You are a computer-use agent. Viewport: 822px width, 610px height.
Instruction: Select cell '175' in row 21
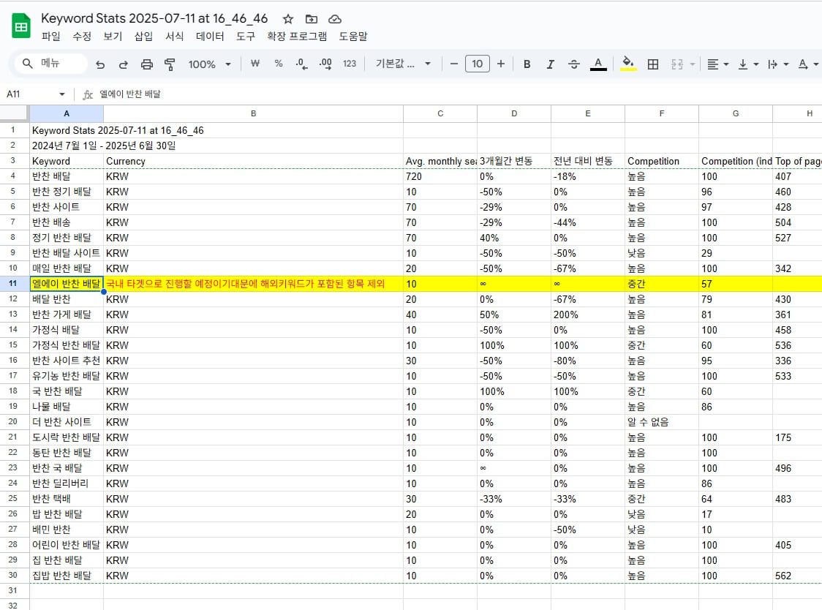[x=797, y=437]
